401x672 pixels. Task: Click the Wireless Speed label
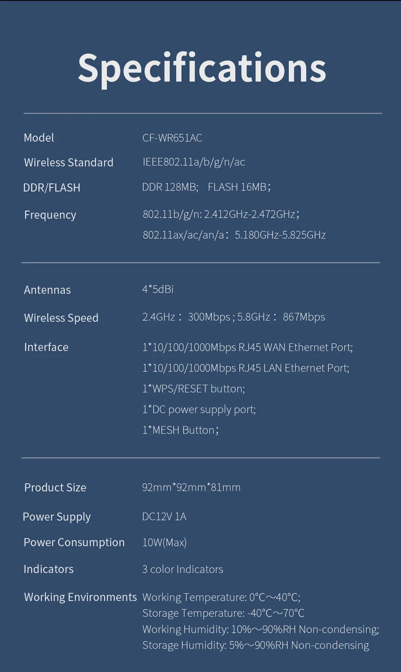pos(61,318)
